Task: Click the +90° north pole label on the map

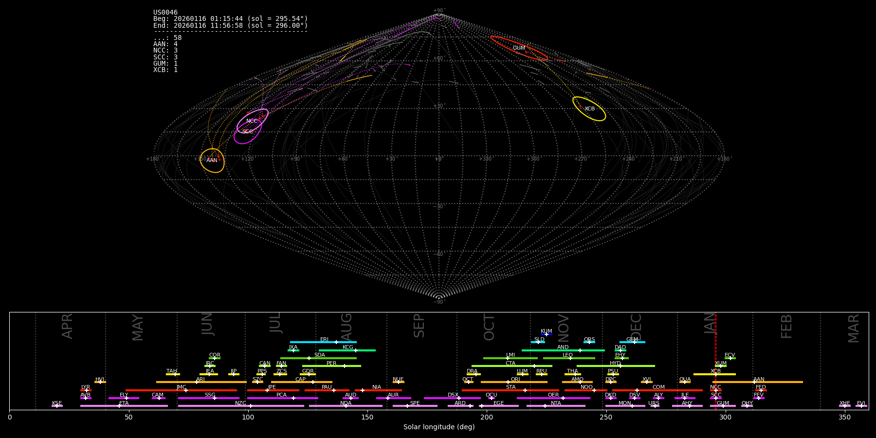Action: coord(439,11)
